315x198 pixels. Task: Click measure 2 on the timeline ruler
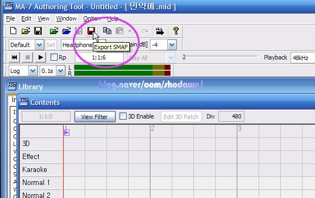click(x=153, y=129)
